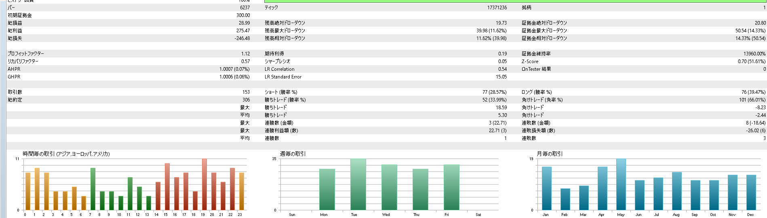Select the 残高絶対ドローダウン value 19.73

[x=501, y=23]
